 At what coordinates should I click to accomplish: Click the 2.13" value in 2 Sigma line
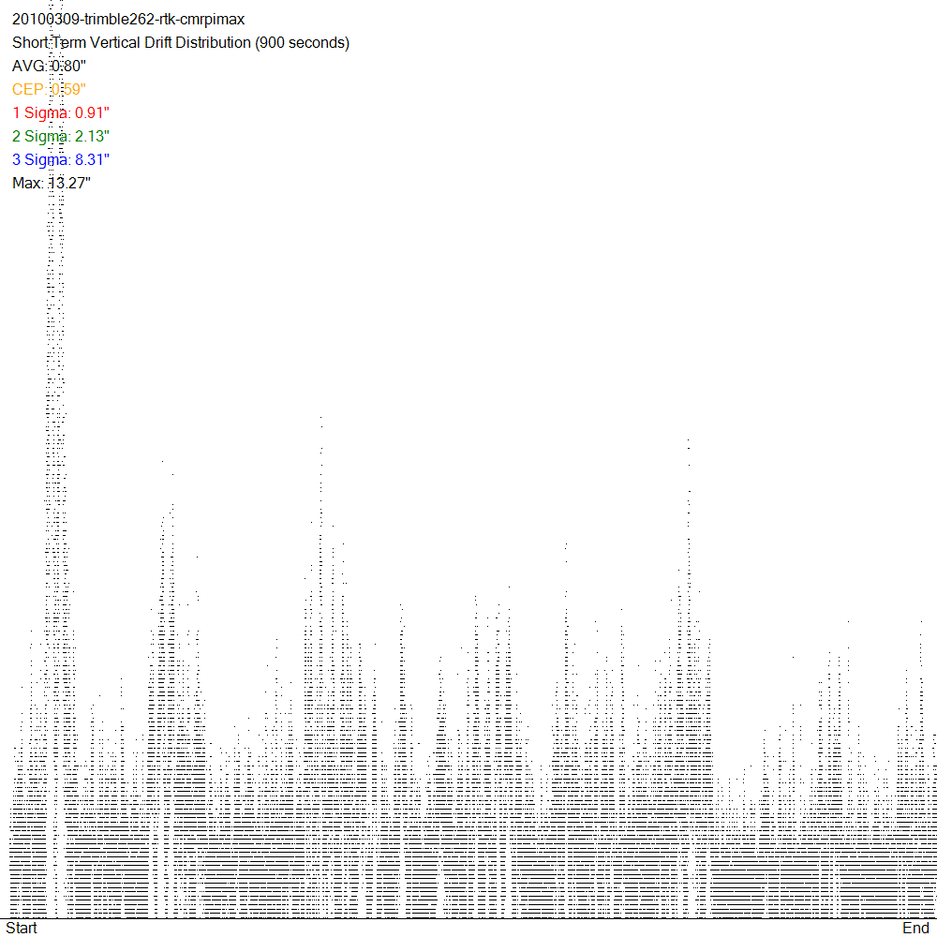(x=92, y=137)
